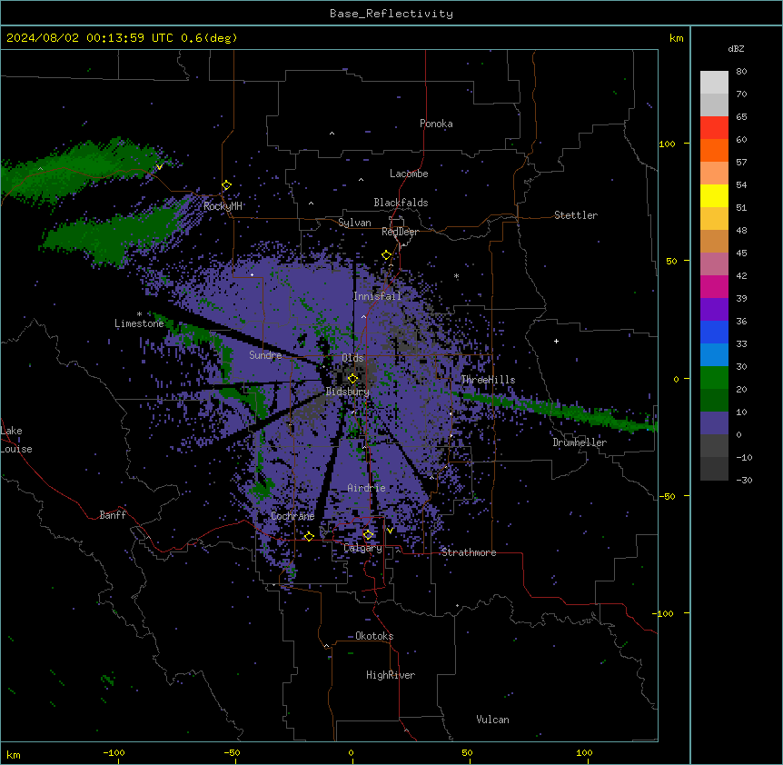Click the white caret marker west of Ponoka
783x765 pixels.
(x=332, y=134)
